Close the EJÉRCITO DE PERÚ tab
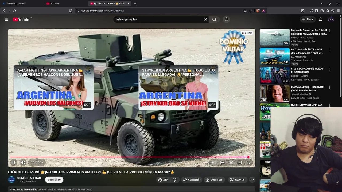This screenshot has height=192, width=342. click(x=128, y=3)
